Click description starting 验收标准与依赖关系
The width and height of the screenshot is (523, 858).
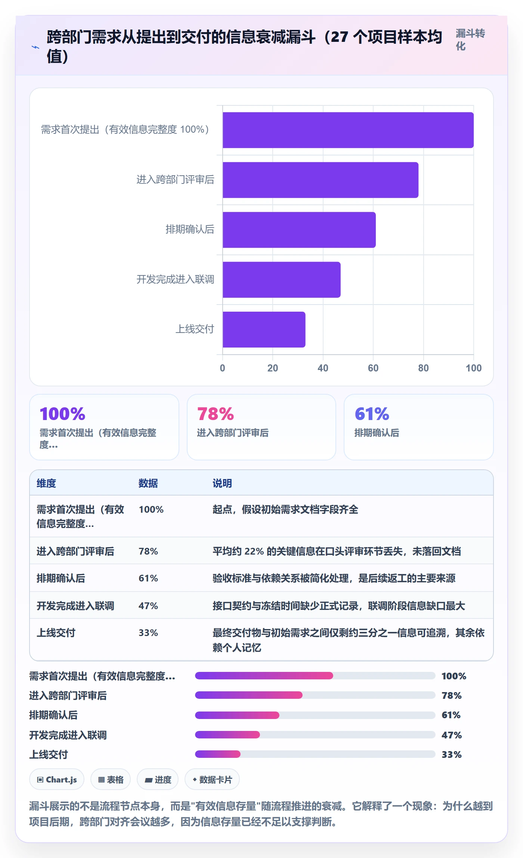pos(334,578)
